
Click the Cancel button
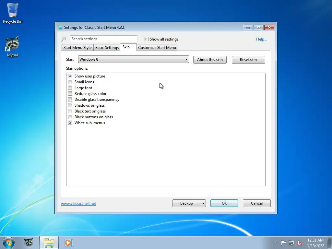pyautogui.click(x=257, y=203)
